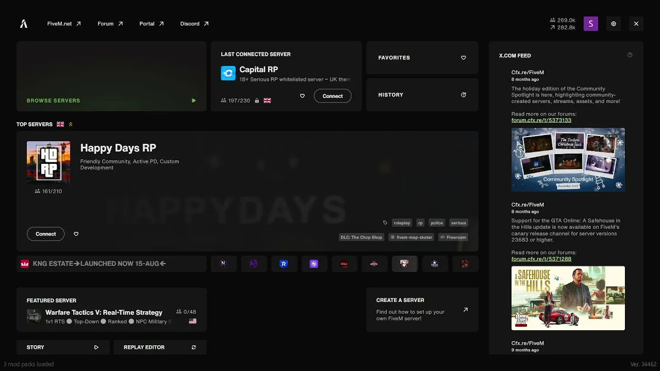Connect to Capital RP server
Image resolution: width=660 pixels, height=371 pixels.
click(333, 96)
